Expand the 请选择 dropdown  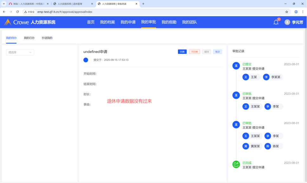click(x=20, y=52)
